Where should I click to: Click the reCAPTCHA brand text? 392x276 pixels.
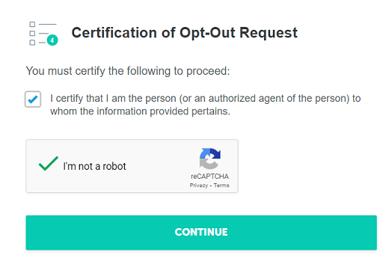209,177
